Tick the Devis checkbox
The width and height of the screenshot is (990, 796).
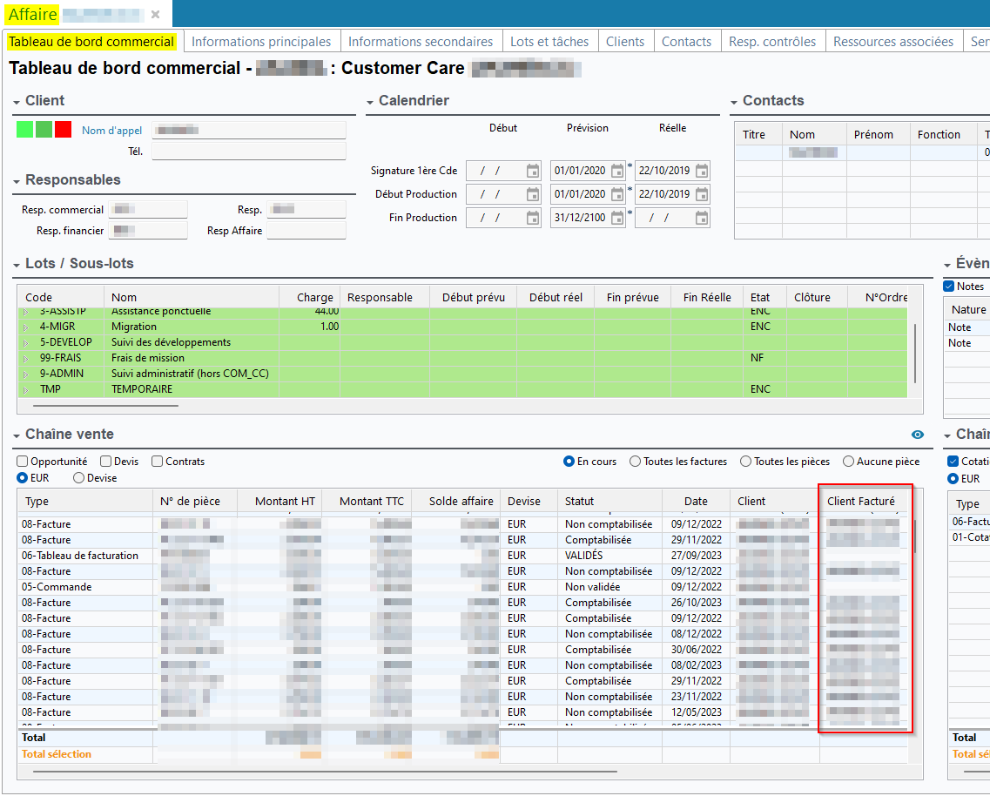[105, 462]
